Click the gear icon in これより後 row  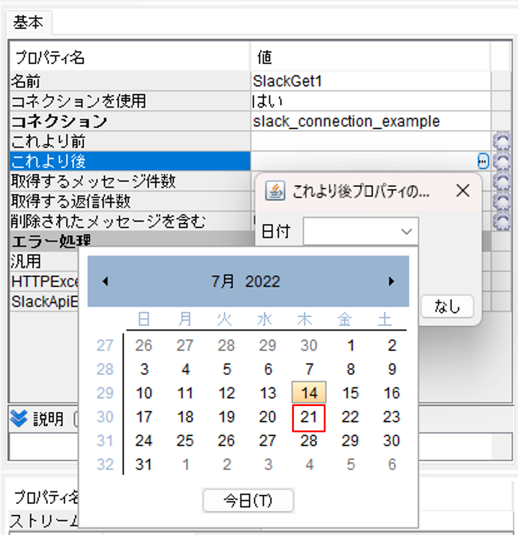pos(502,161)
